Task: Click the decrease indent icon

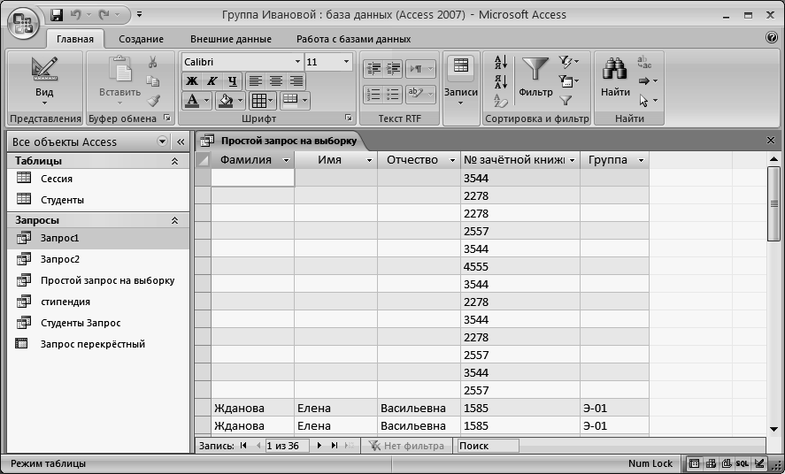Action: click(x=373, y=68)
